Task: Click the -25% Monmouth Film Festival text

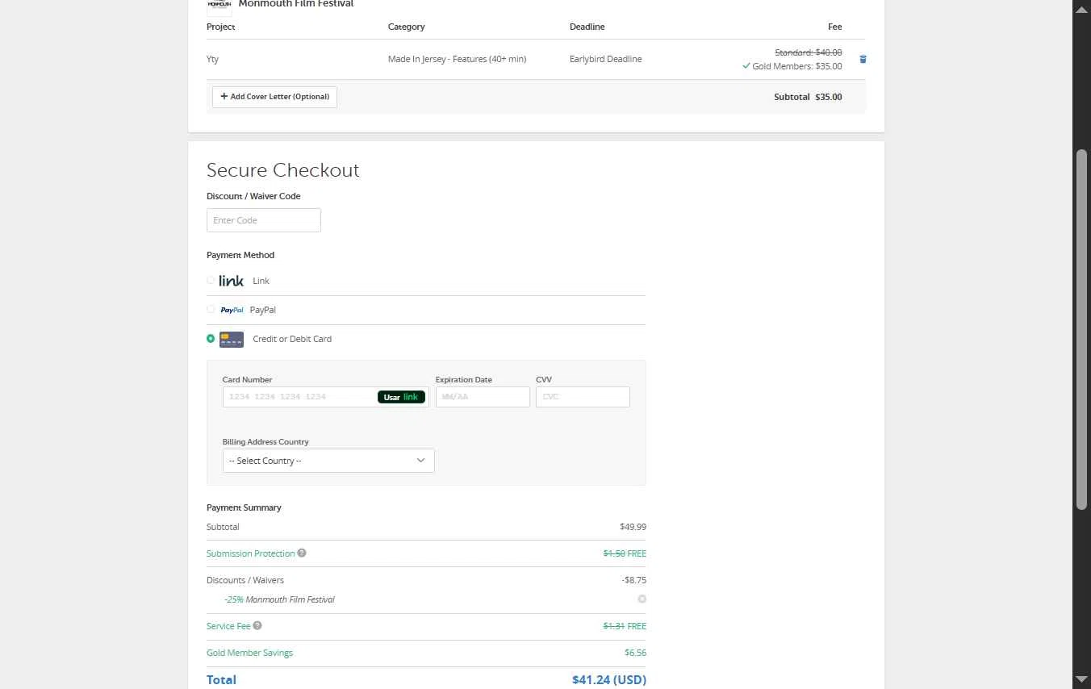Action: tap(279, 599)
